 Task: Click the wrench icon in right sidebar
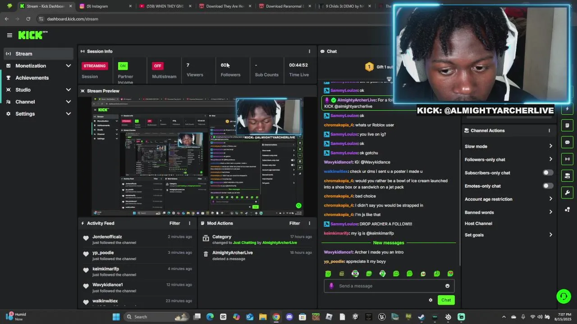click(x=567, y=193)
